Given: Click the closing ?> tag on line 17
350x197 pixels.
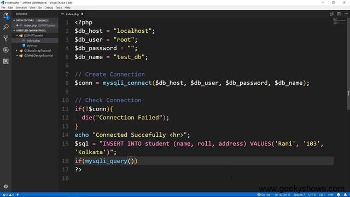Looking at the screenshot, I should [x=78, y=170].
